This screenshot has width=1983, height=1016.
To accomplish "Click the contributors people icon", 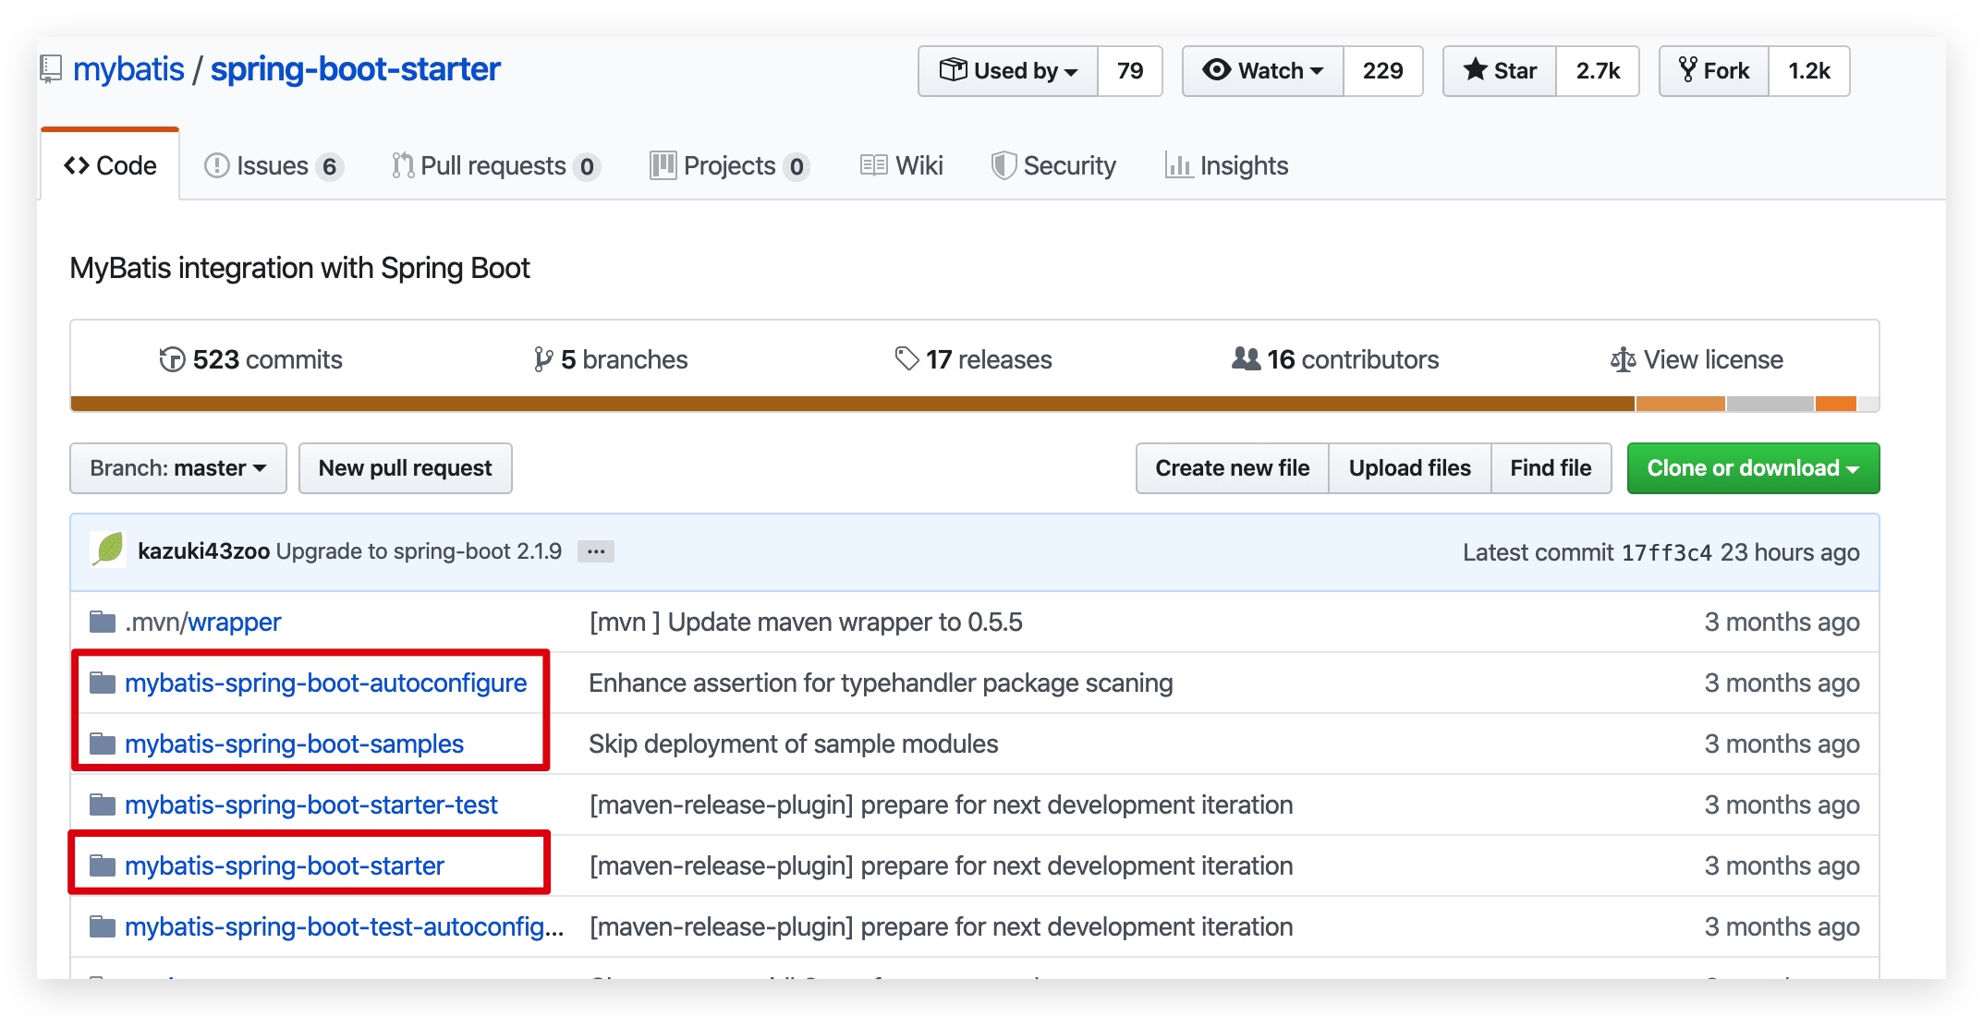I will click(x=1246, y=358).
